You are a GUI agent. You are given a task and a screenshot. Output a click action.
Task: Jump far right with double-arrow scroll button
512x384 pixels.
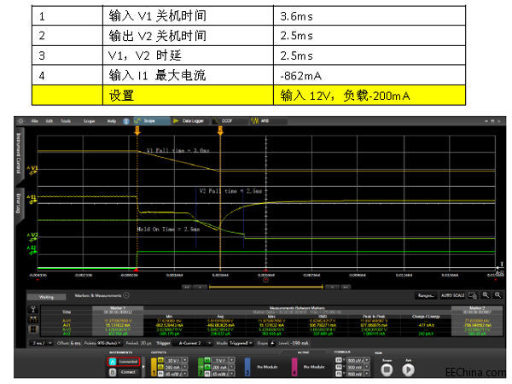346,288
